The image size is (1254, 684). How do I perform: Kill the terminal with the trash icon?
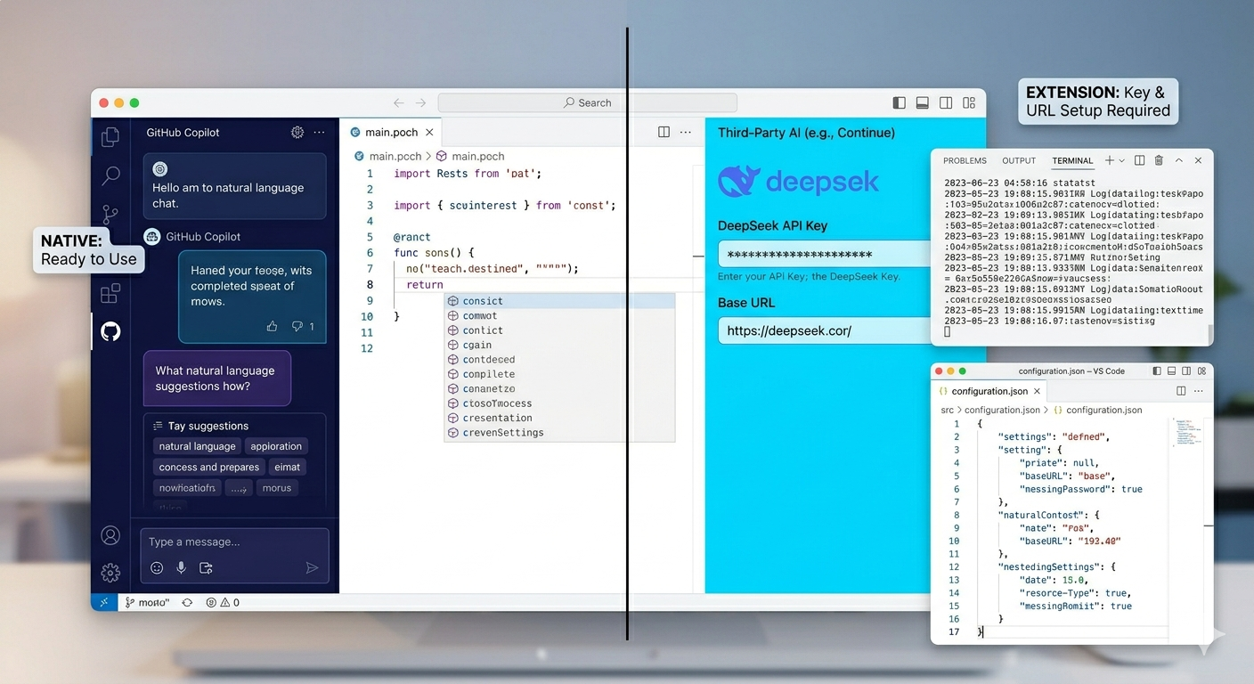pyautogui.click(x=1159, y=160)
